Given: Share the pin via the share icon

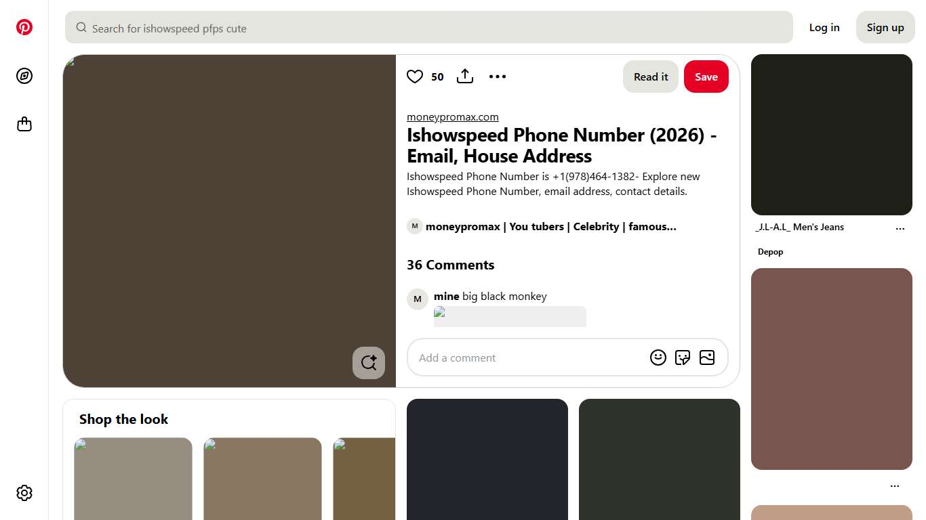Looking at the screenshot, I should (x=465, y=77).
